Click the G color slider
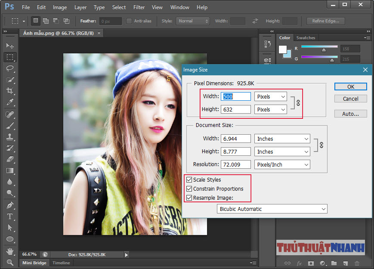The height and width of the screenshot is (269, 374). pyautogui.click(x=319, y=57)
